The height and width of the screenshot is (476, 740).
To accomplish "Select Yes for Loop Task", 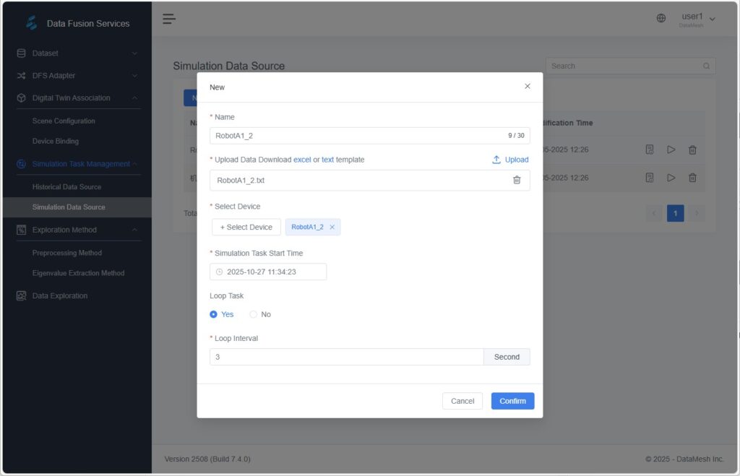I will pos(214,314).
